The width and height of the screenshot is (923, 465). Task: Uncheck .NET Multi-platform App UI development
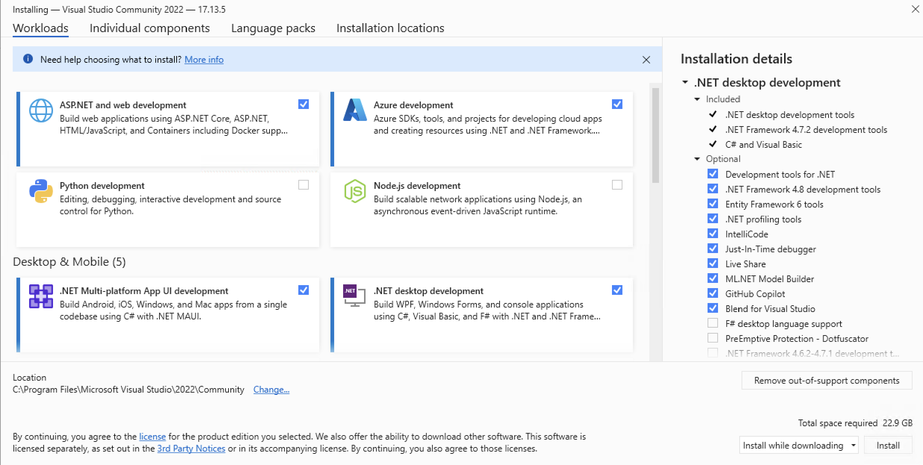(304, 290)
